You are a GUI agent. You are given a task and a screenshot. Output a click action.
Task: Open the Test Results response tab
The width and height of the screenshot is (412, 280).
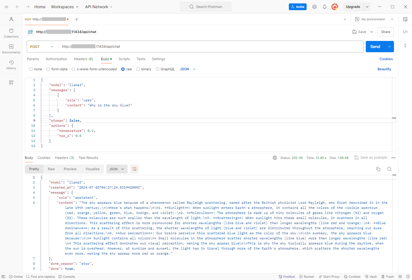88,158
